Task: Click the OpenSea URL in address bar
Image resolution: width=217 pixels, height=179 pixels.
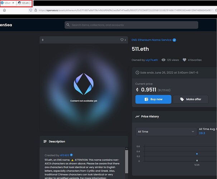Action: (126, 10)
